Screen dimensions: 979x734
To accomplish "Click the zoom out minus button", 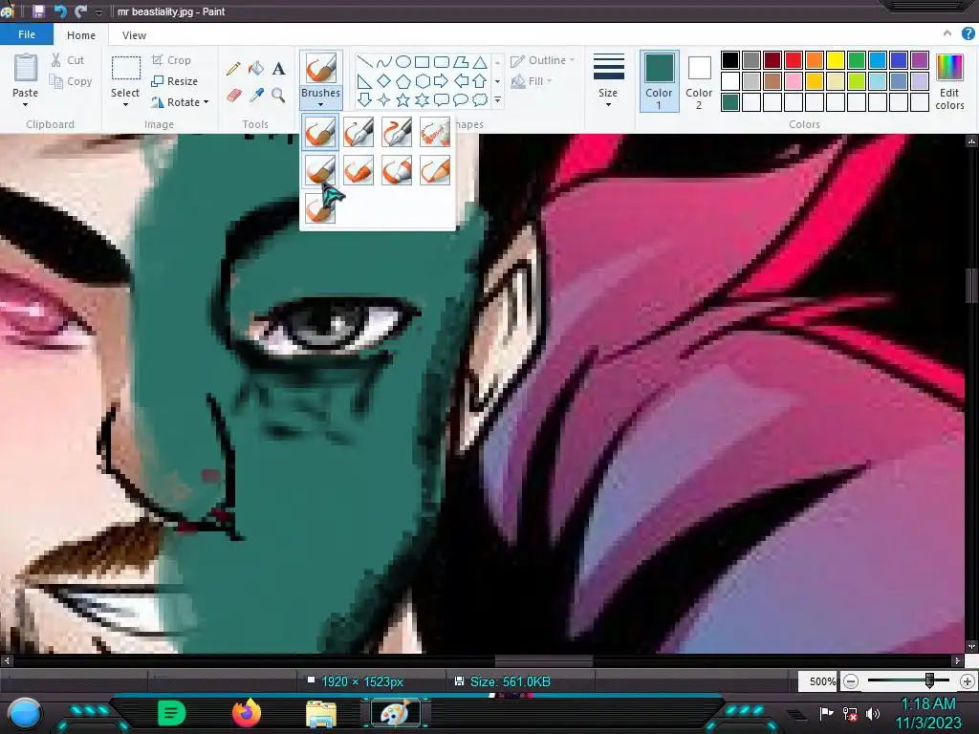I will coord(850,681).
